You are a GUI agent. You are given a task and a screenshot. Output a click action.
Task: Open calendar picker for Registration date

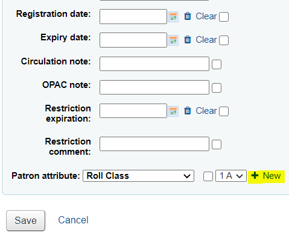click(173, 17)
